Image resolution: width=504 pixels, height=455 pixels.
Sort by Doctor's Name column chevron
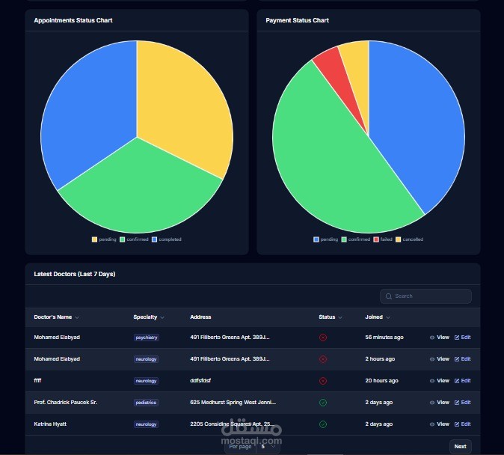pos(77,317)
